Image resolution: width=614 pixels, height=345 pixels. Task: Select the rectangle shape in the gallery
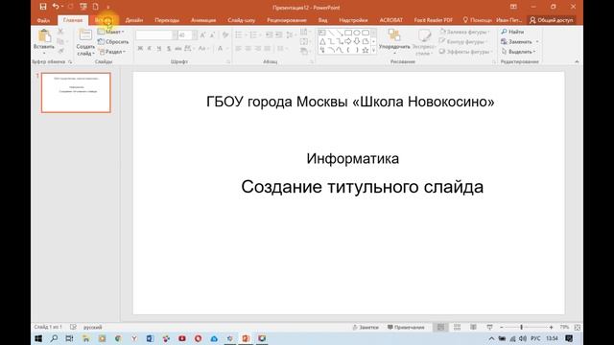click(x=348, y=33)
